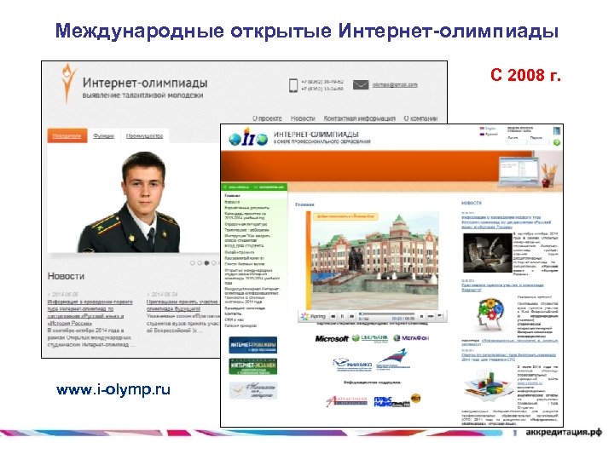Viewport: 614px width, 460px height.
Task: Click the Microsoft partner logo
Action: coord(332,339)
